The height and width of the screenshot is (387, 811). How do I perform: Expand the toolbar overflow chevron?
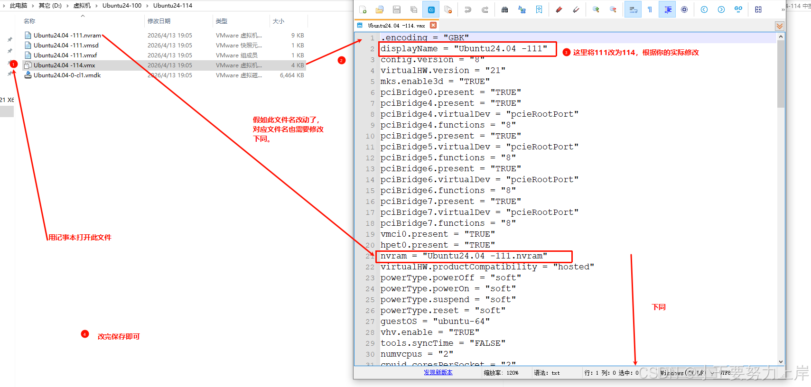[x=783, y=9]
